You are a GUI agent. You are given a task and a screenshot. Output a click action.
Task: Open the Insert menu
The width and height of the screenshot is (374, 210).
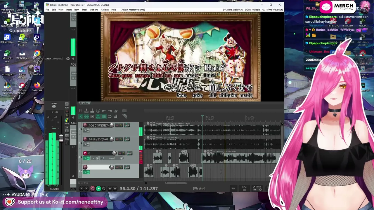(x=69, y=10)
